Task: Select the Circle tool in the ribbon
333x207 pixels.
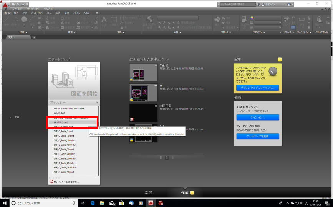Action: [24, 20]
